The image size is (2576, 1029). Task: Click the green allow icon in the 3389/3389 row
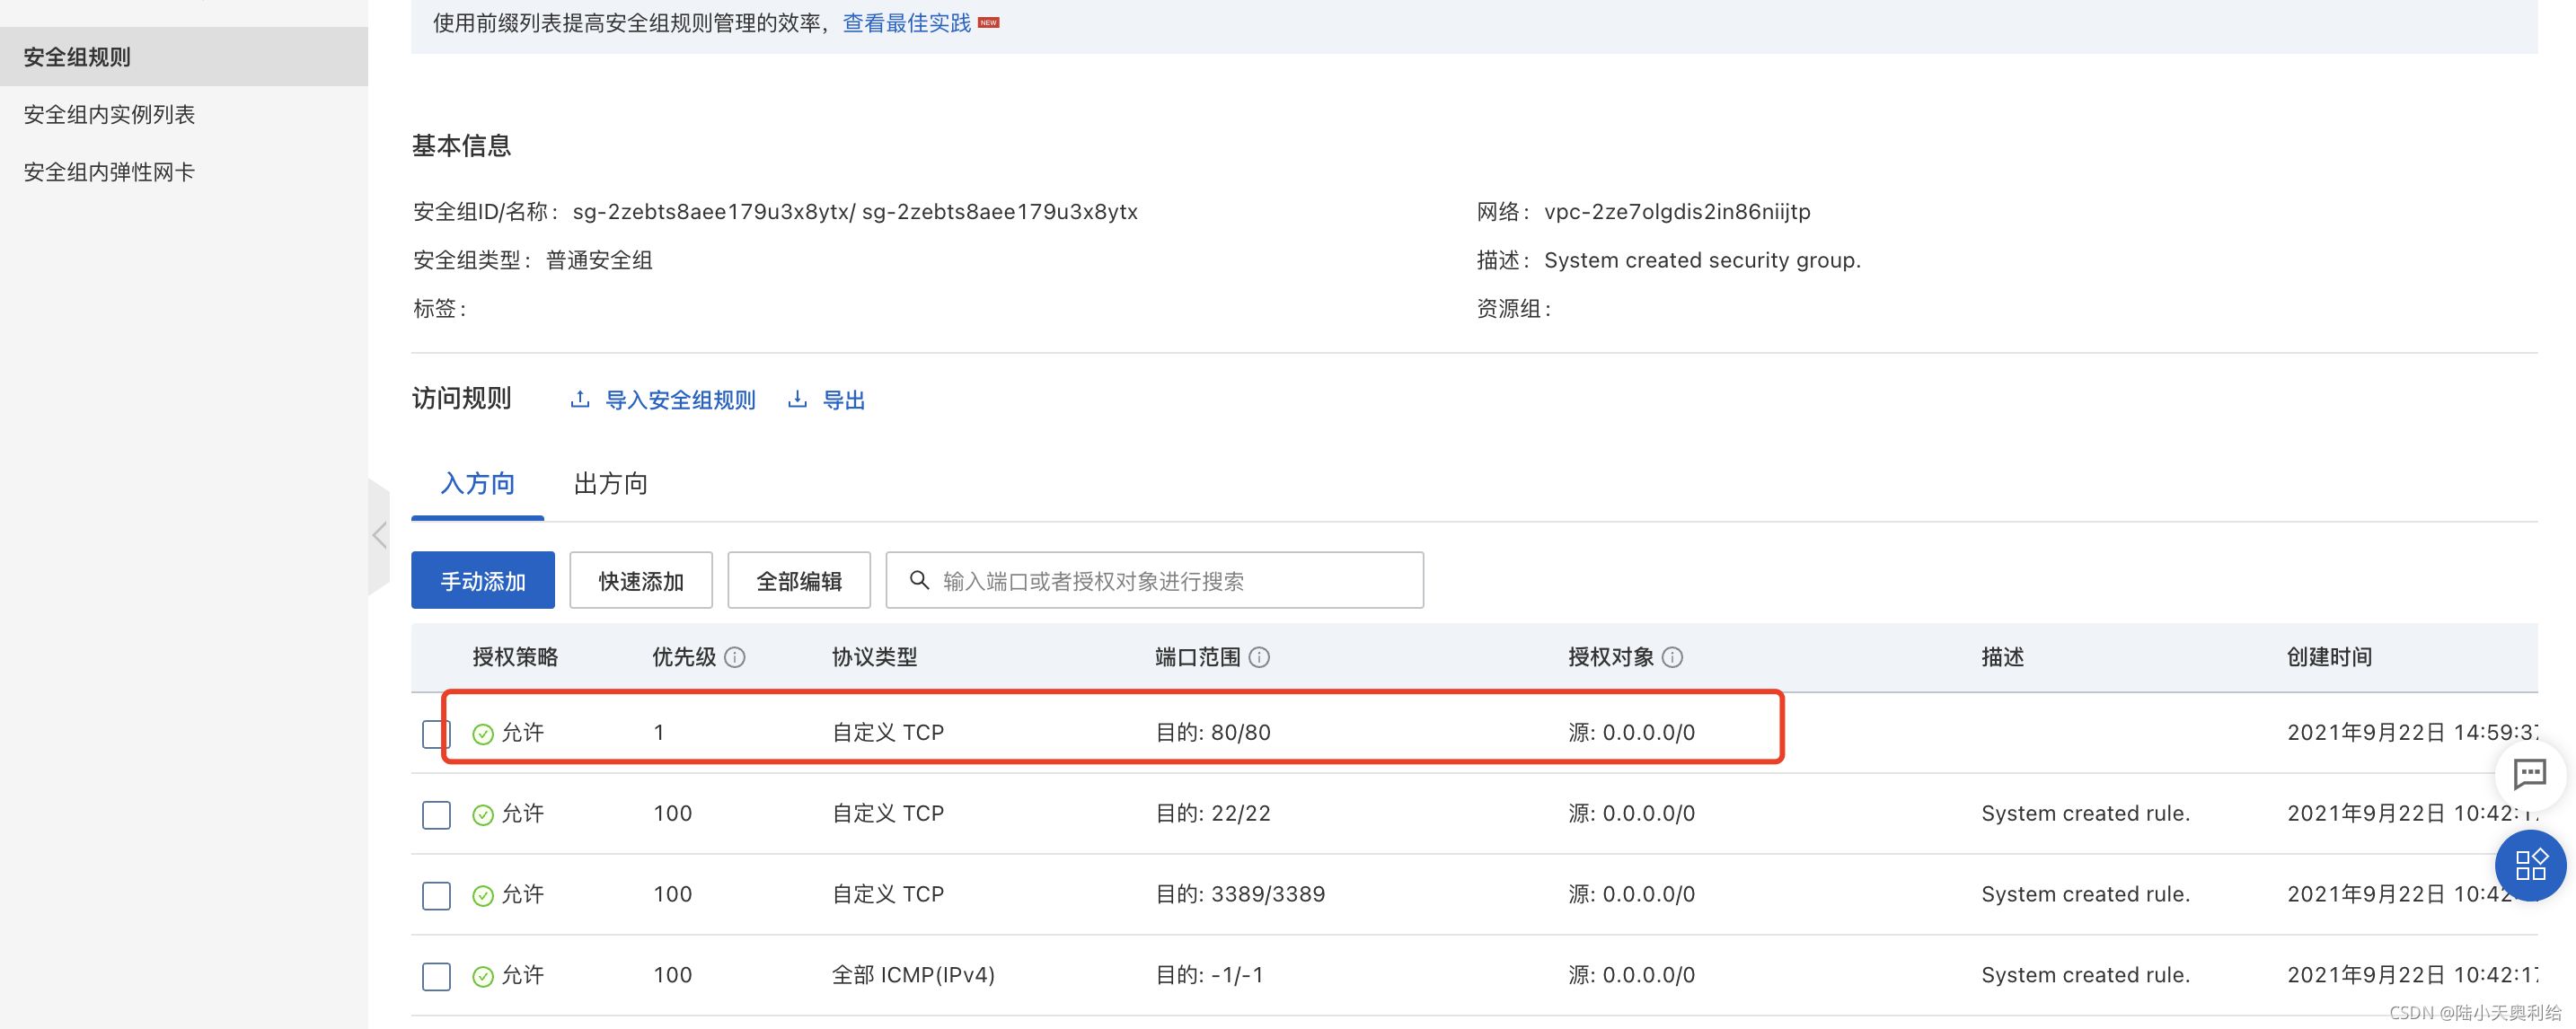coord(483,895)
